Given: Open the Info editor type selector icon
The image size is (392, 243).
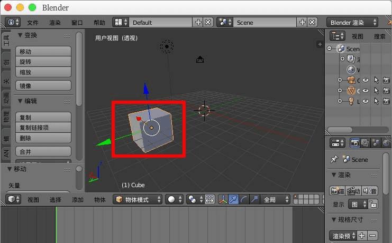Looking at the screenshot, I should click(13, 23).
